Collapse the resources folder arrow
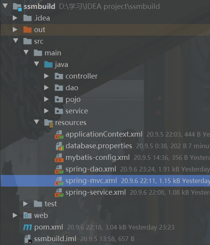The image size is (210, 245). click(x=36, y=122)
